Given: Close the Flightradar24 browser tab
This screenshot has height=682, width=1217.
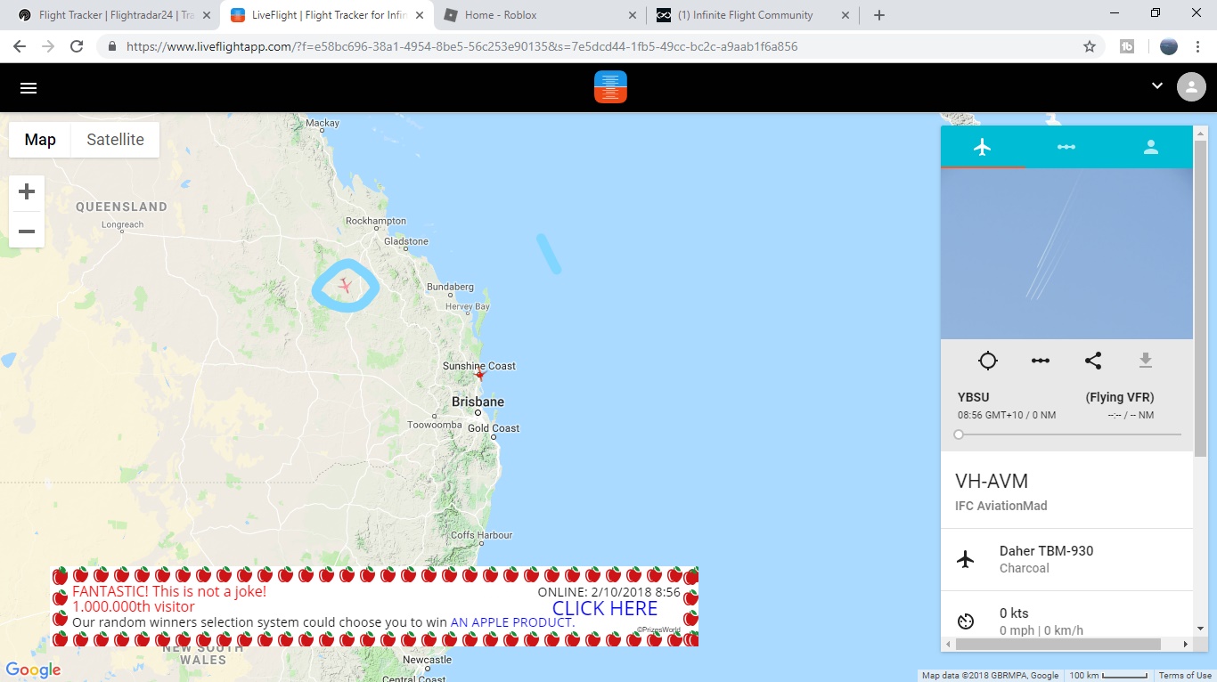Looking at the screenshot, I should click(206, 15).
